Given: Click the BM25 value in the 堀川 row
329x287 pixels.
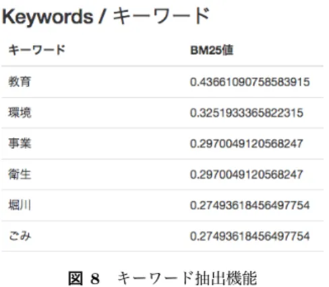Looking at the screenshot, I should point(250,205).
